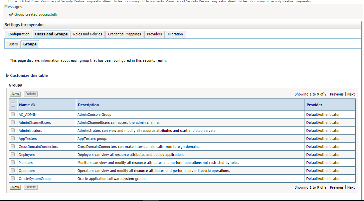Open Summary of Deployments breadcrumb link

pyautogui.click(x=145, y=1)
